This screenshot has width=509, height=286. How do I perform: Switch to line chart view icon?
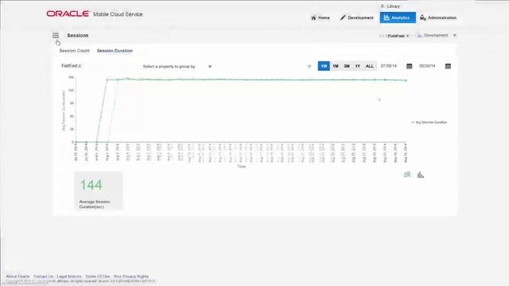pos(407,175)
